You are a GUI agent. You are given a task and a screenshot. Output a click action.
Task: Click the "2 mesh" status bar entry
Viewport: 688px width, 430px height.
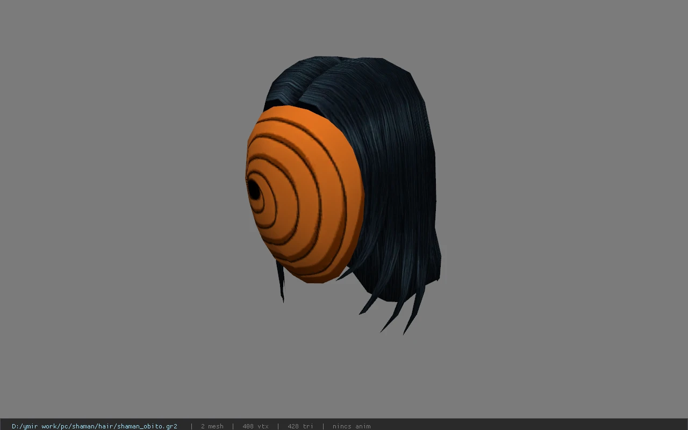(x=212, y=426)
